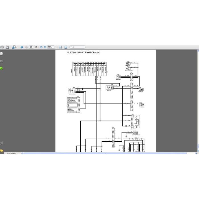This screenshot has height=199, width=199.
Task: Print the document using the printer icon
Action: click(2, 47)
